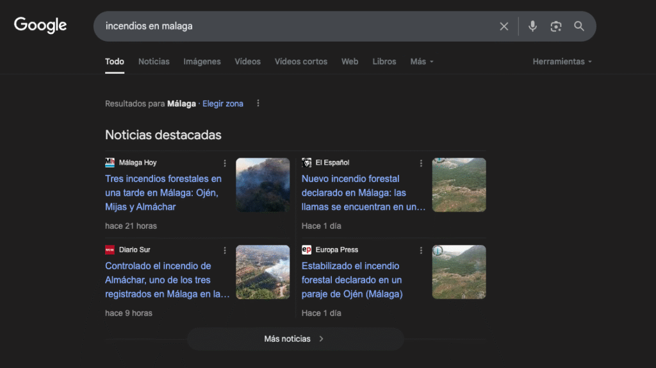
Task: Open Google Lens image search icon
Action: click(x=555, y=26)
